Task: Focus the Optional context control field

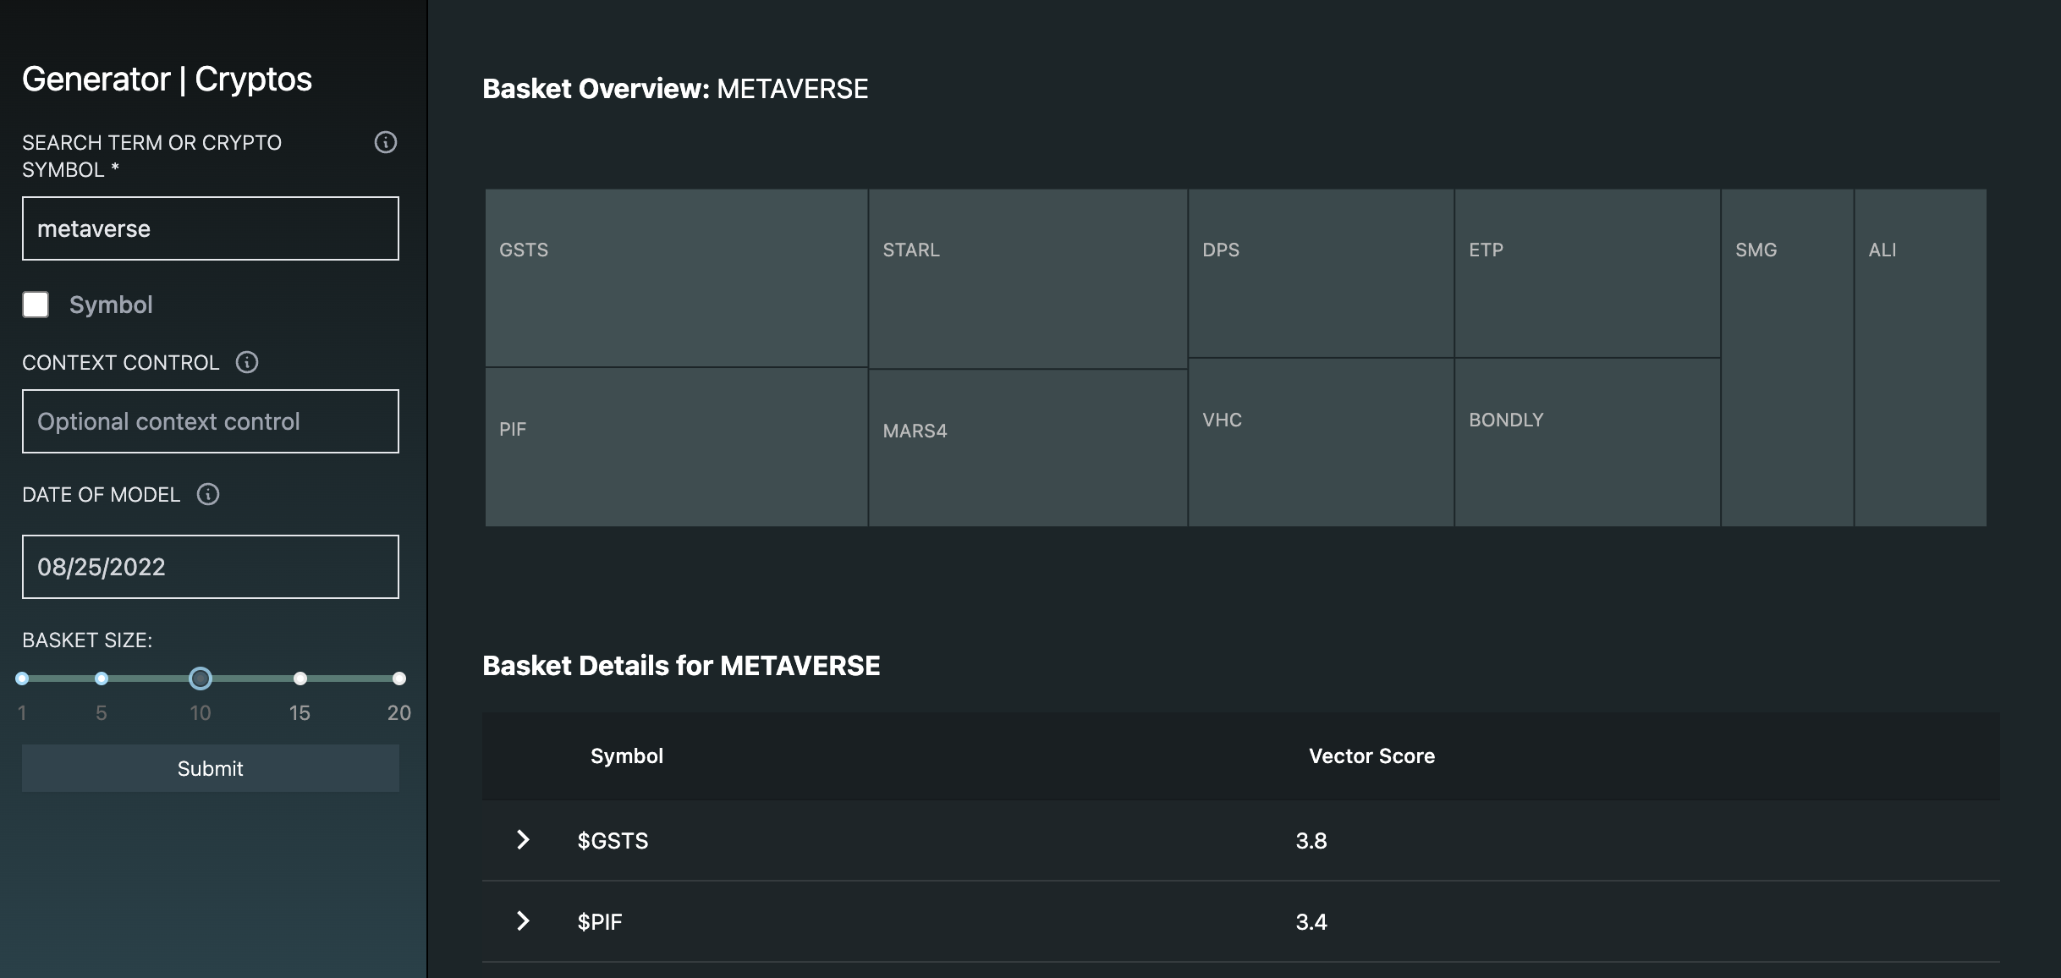Action: [x=210, y=421]
